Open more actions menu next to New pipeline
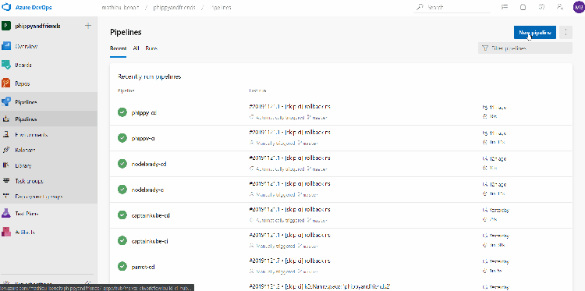Viewport: 585px width, 291px height. click(566, 33)
